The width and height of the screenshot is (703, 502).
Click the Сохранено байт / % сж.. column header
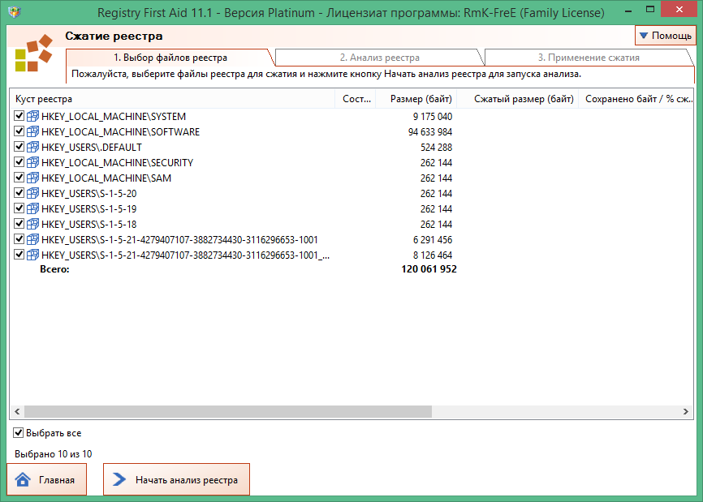636,99
